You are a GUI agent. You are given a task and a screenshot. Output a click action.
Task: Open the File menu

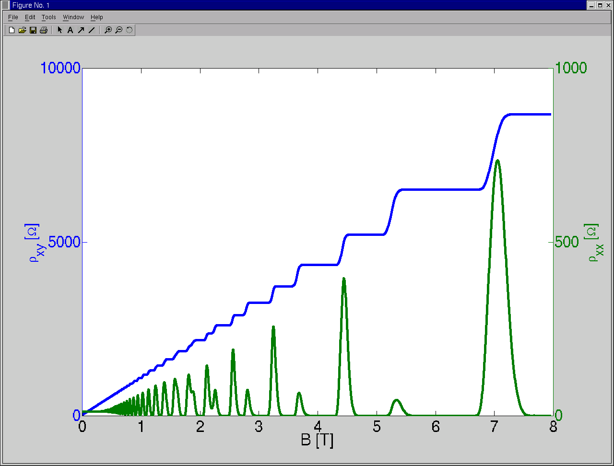click(x=13, y=17)
